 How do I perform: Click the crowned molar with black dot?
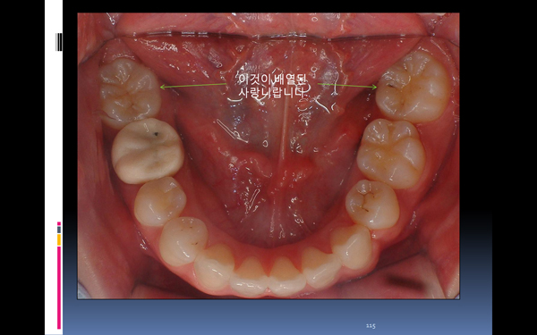[x=148, y=151]
